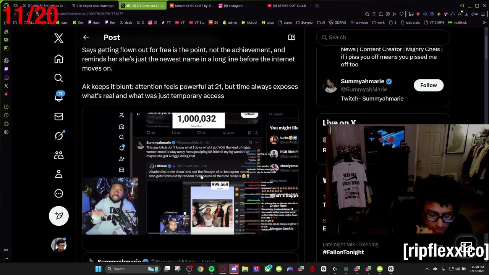
Task: Open Task View on the taskbar
Action: tap(167, 269)
